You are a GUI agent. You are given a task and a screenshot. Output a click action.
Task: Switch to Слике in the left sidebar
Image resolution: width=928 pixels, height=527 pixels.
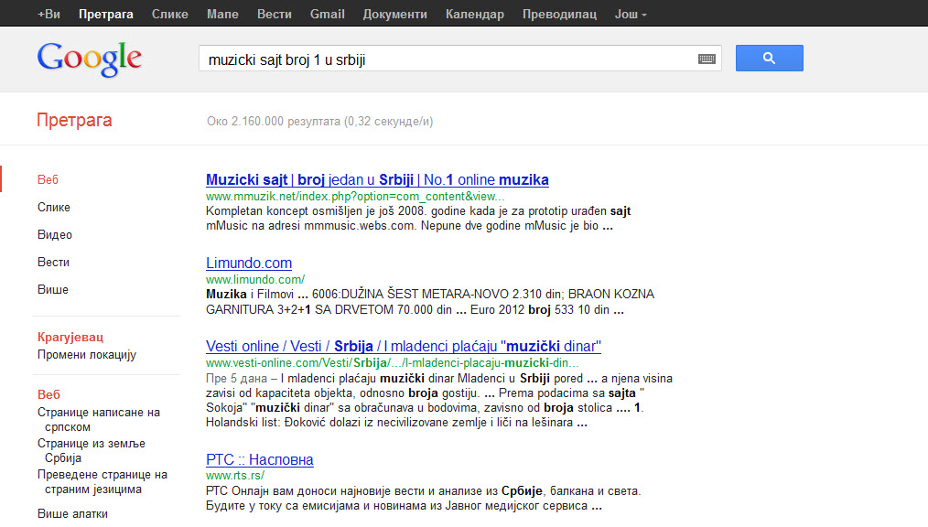click(x=54, y=207)
